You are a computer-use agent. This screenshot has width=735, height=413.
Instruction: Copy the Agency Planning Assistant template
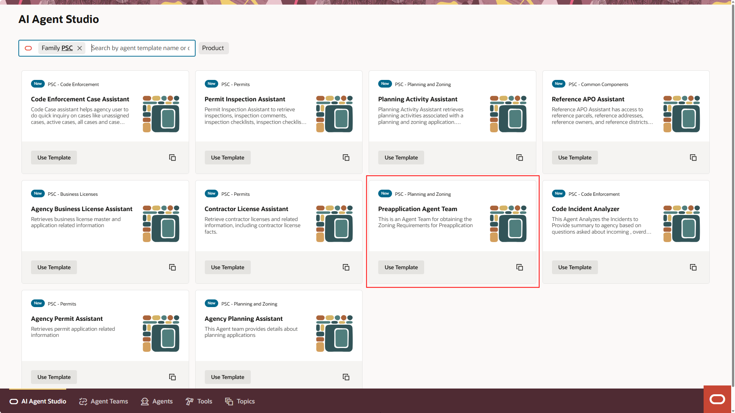[346, 377]
